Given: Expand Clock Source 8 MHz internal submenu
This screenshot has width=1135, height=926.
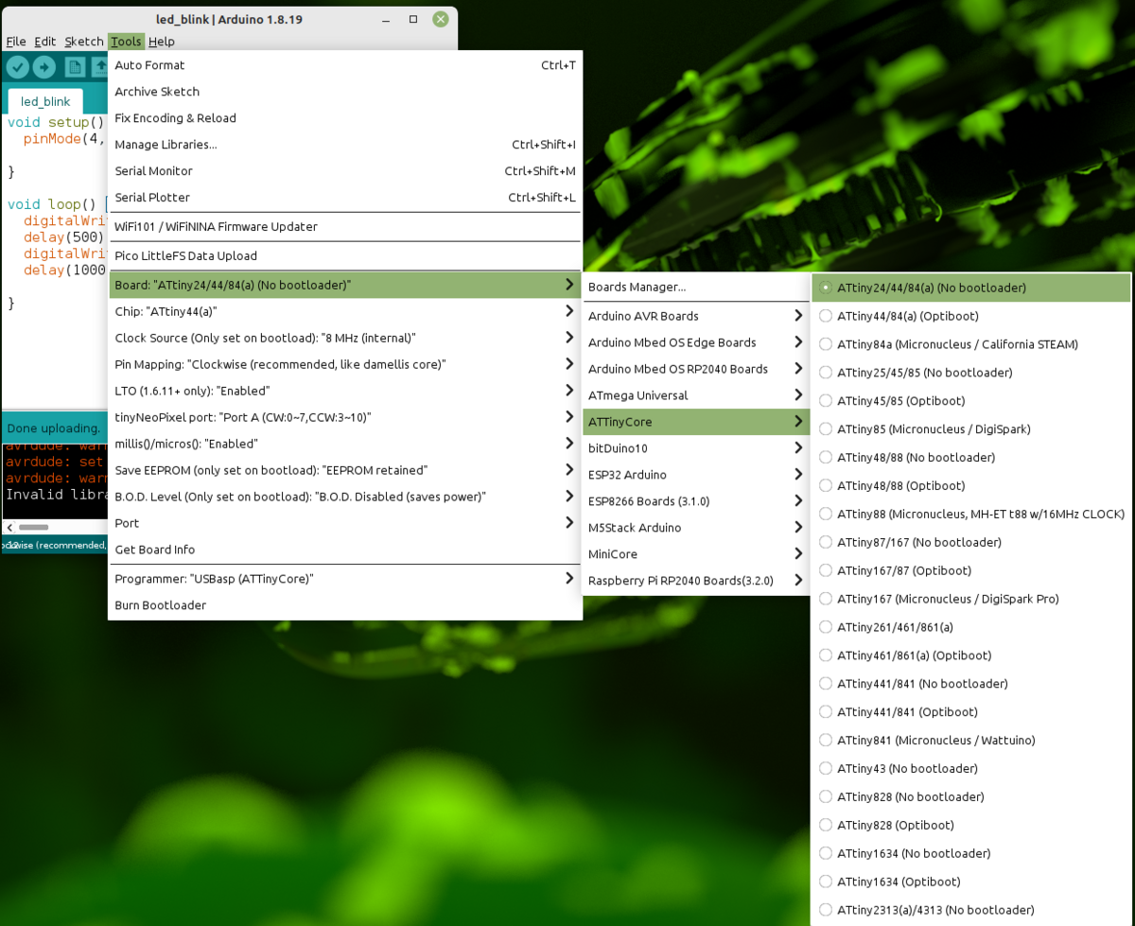Looking at the screenshot, I should (345, 338).
